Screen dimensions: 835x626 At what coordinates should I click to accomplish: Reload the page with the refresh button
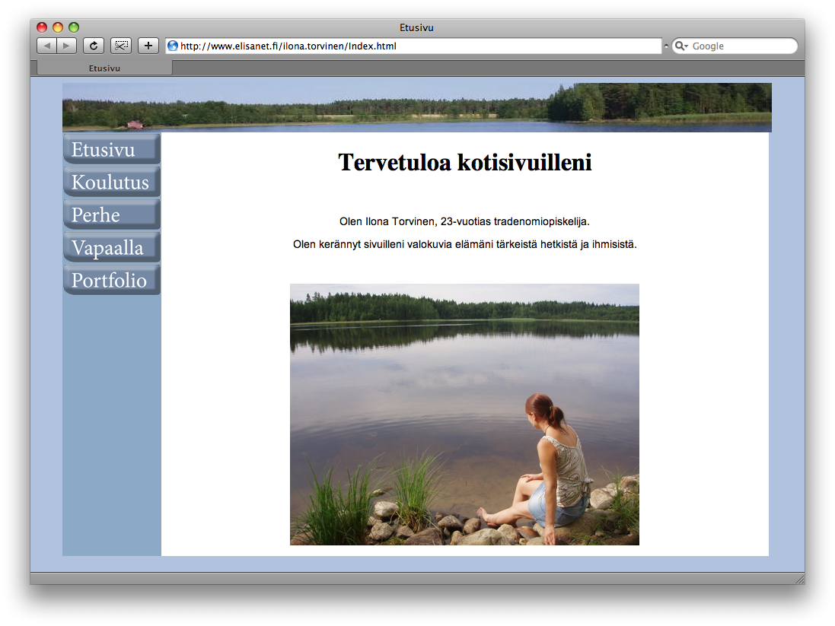(x=93, y=46)
